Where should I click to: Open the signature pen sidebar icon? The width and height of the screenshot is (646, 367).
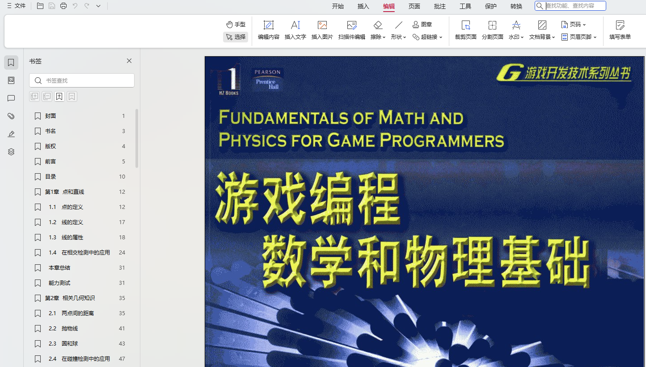11,134
